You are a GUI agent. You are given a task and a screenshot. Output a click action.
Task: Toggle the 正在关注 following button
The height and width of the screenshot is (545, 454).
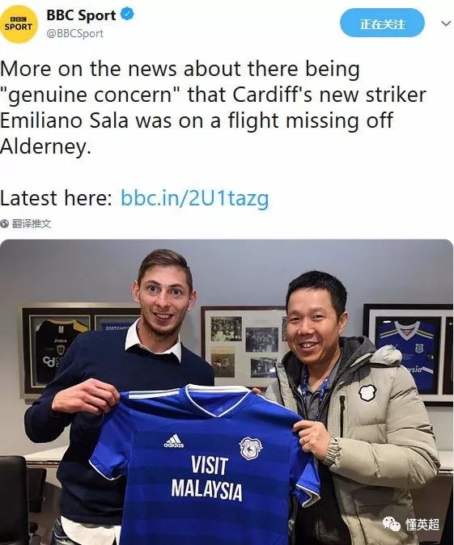(382, 23)
